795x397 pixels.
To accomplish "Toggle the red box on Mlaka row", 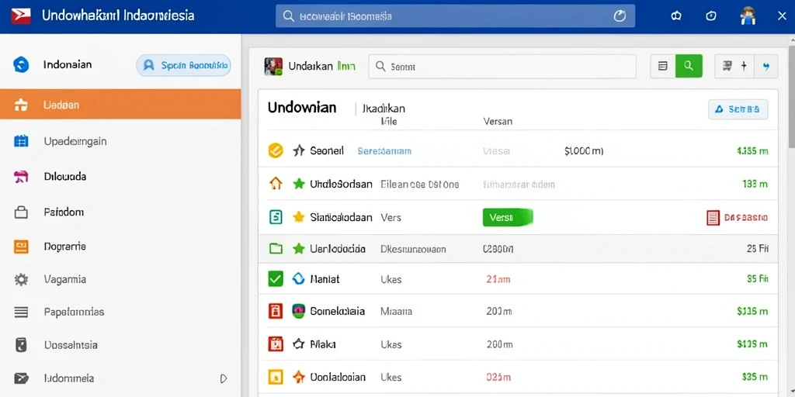I will point(275,344).
